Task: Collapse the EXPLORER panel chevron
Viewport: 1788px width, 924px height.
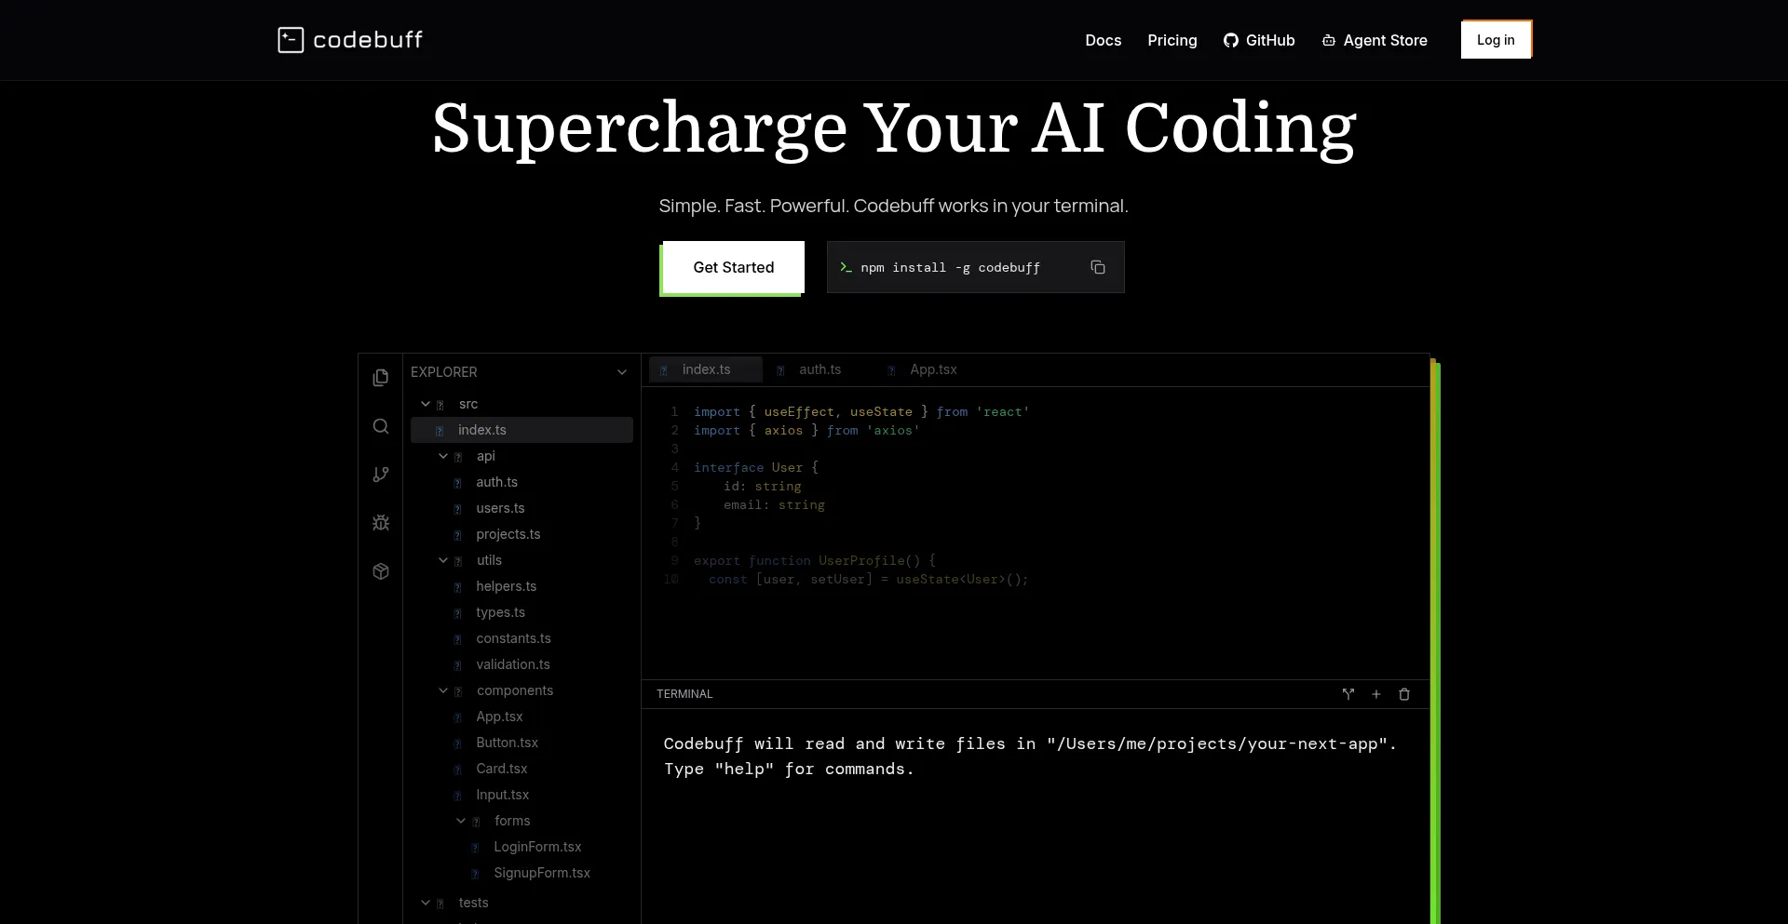Action: (622, 372)
